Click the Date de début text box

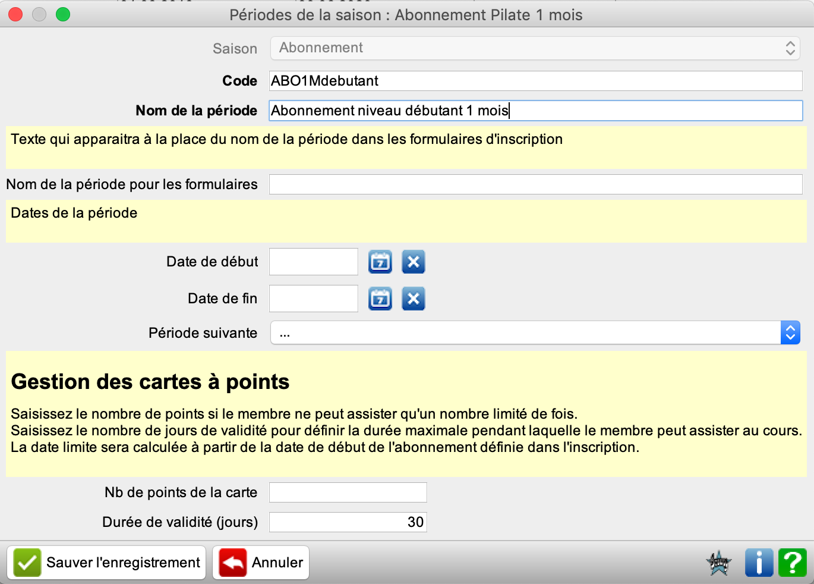pos(314,262)
